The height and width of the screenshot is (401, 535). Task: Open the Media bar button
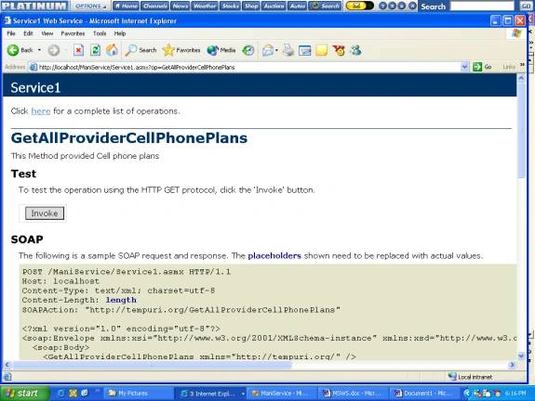coord(221,50)
